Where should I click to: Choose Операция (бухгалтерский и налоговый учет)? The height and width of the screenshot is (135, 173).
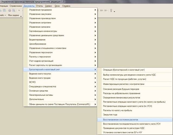(135, 70)
